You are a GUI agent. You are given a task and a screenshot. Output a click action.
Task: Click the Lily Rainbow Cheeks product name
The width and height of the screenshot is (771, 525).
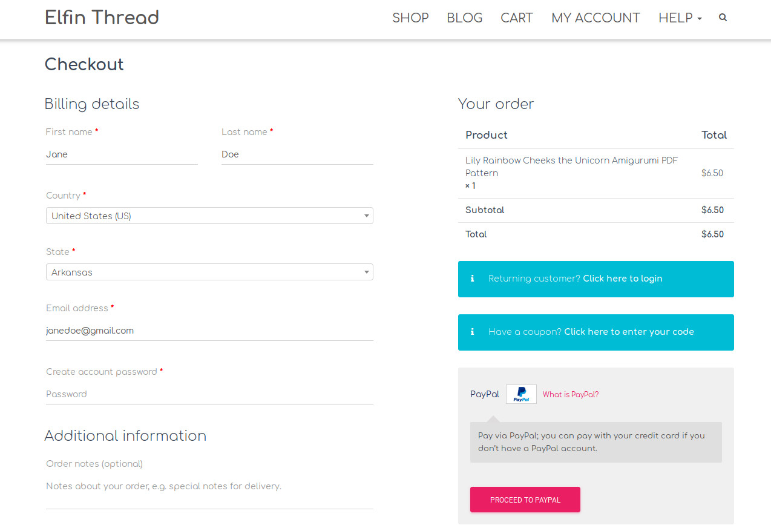(x=571, y=167)
